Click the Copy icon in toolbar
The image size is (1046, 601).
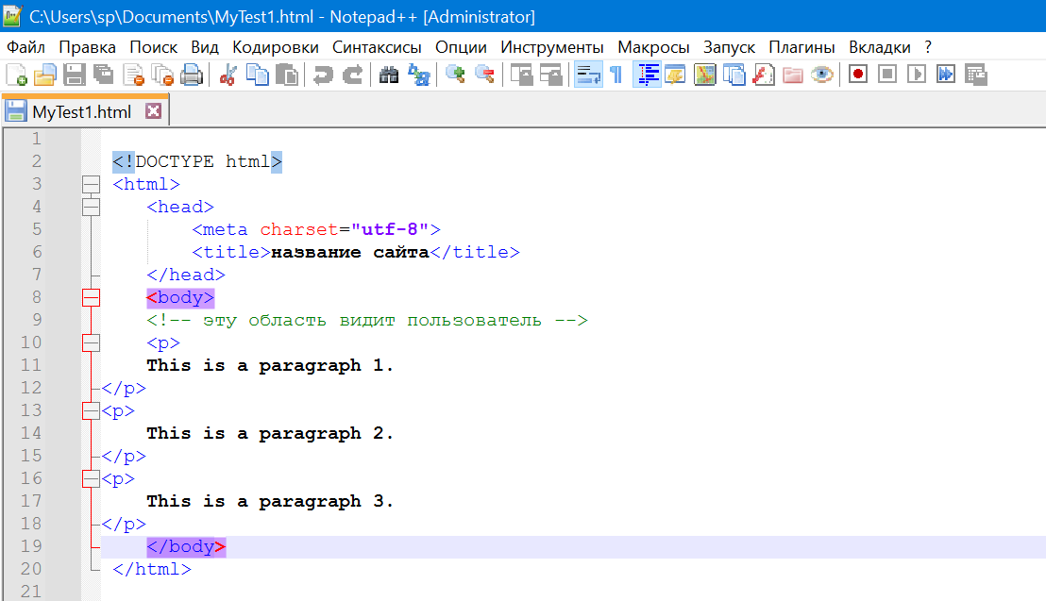pos(258,75)
